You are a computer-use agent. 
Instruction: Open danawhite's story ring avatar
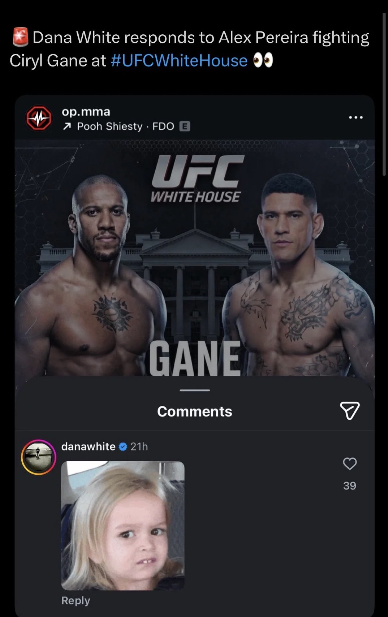(x=39, y=457)
